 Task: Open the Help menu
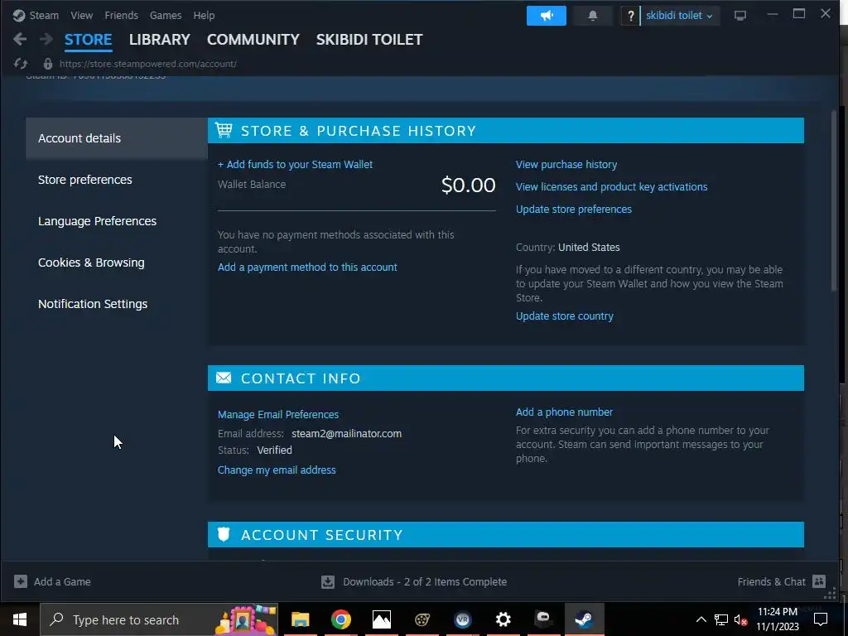[x=204, y=15]
